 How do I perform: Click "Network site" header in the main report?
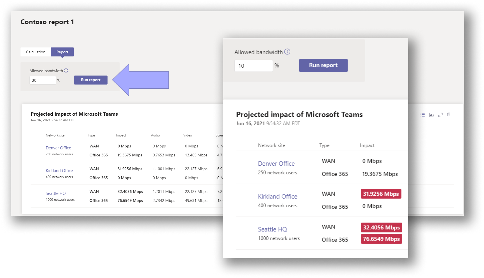(55, 135)
